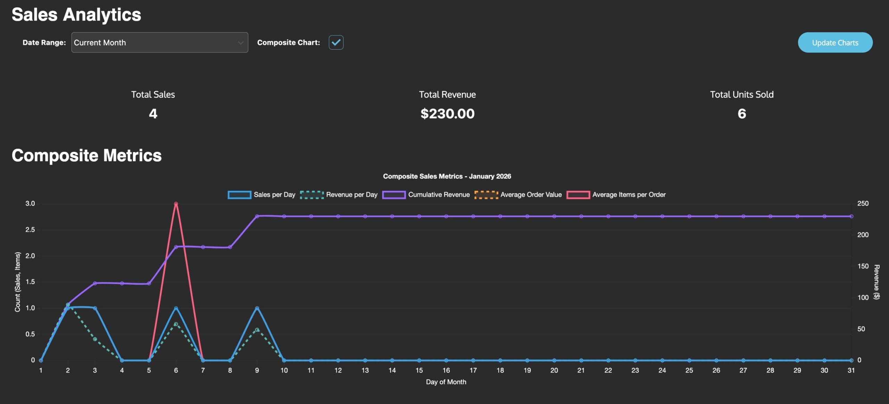
Task: Open the Date Range dropdown
Action: click(159, 42)
